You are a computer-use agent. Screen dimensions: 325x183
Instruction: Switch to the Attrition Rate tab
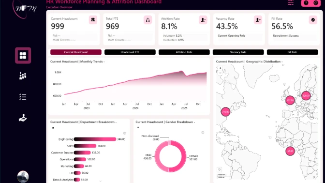click(x=184, y=52)
